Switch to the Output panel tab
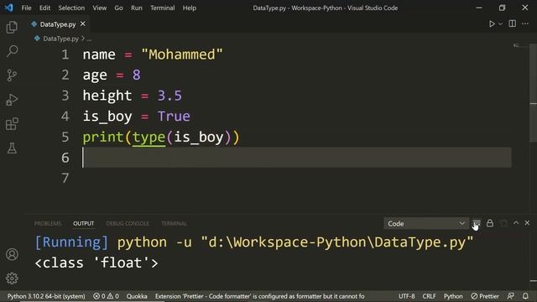 coord(83,224)
